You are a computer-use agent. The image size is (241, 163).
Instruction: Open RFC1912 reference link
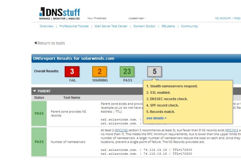[x=232, y=130]
